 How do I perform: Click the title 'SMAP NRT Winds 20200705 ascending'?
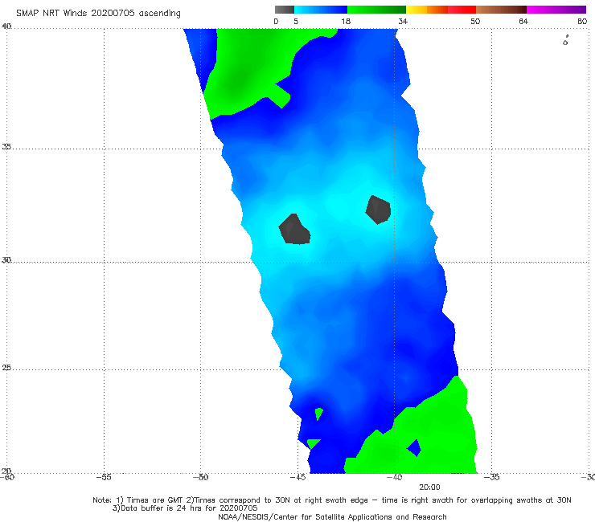[98, 13]
